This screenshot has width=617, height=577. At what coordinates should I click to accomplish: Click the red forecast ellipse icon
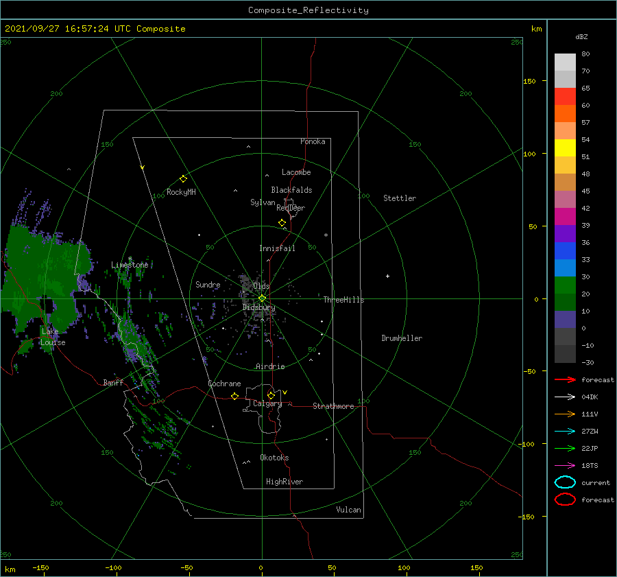pyautogui.click(x=565, y=499)
